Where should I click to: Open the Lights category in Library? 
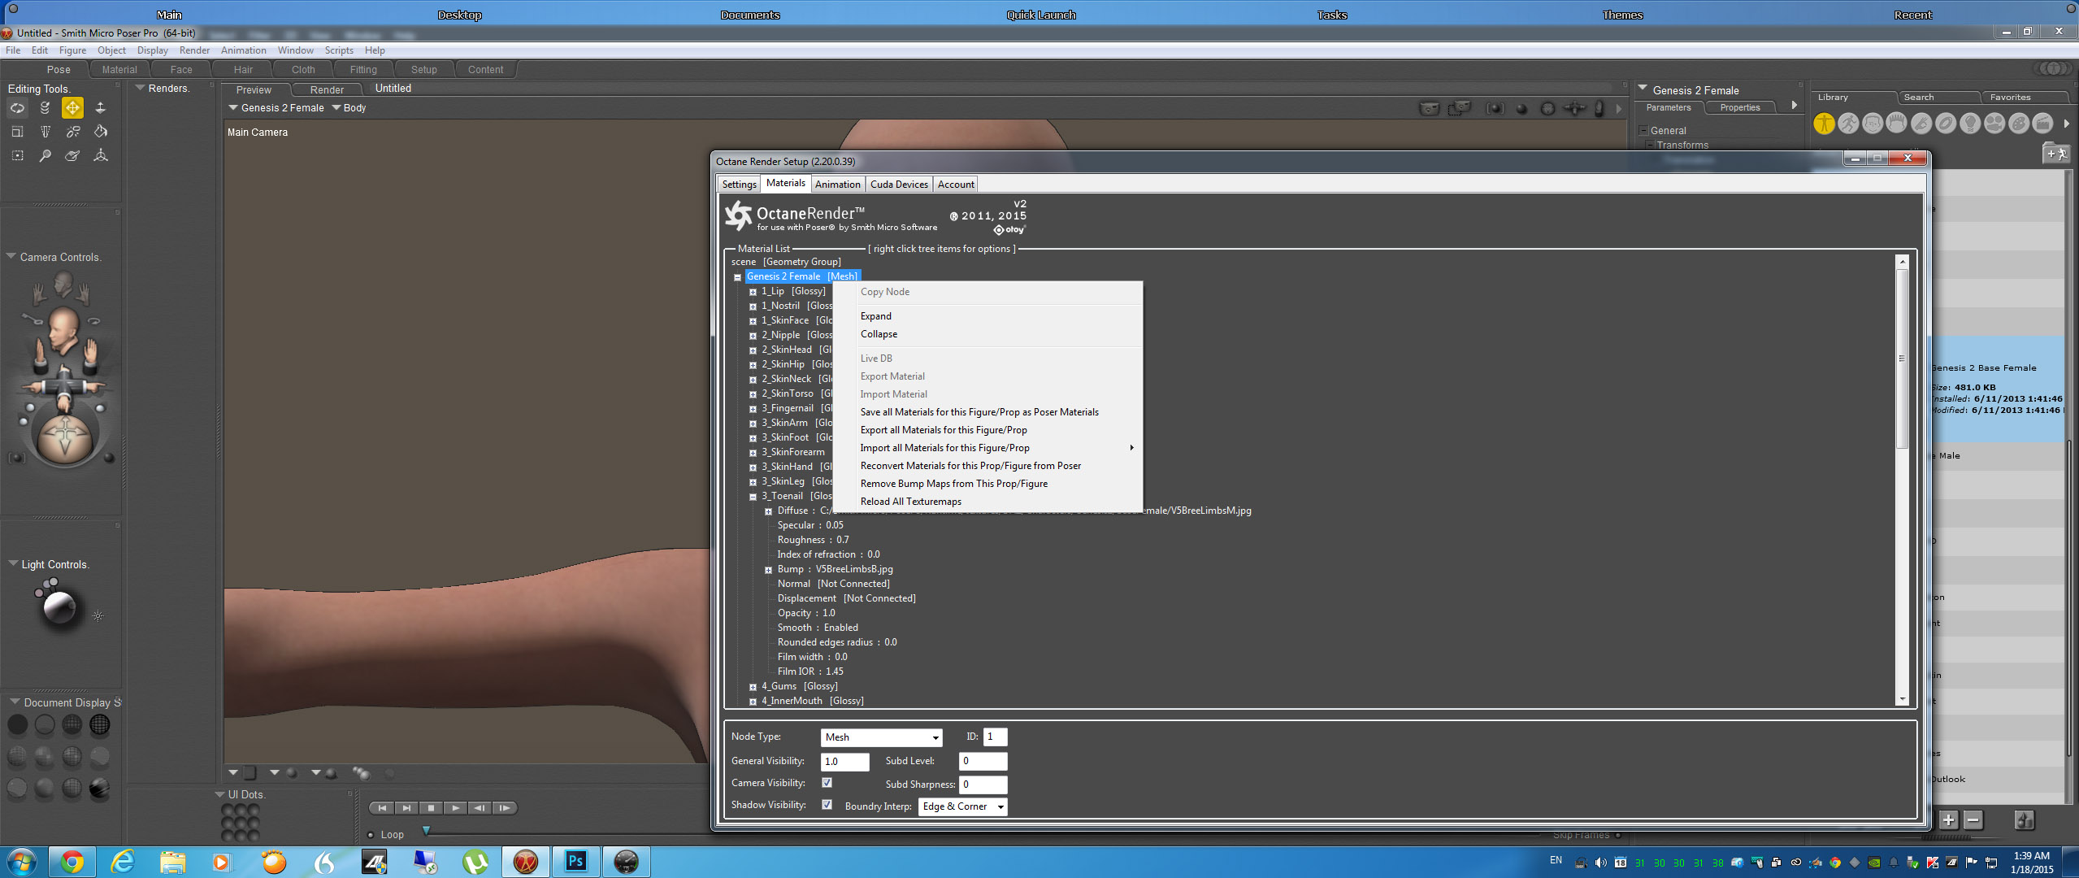point(1970,124)
